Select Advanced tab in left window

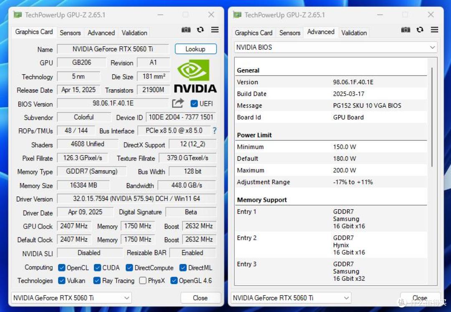coord(101,33)
